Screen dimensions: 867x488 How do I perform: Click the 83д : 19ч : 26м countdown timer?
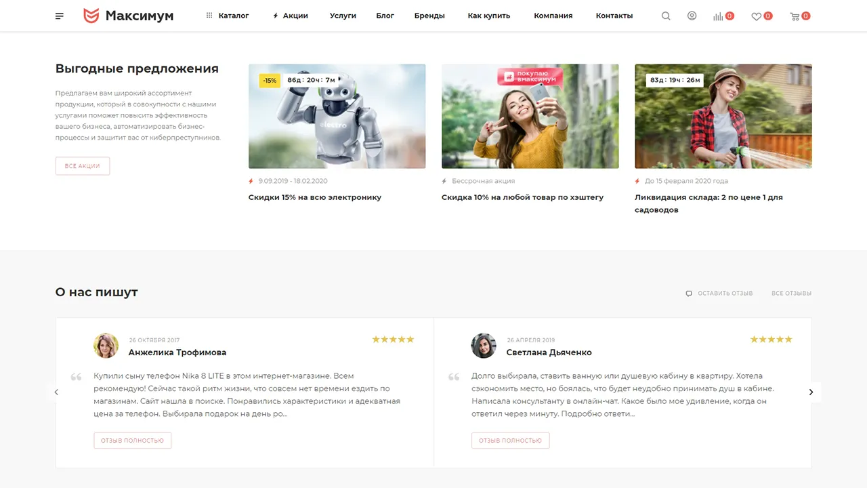(x=675, y=80)
